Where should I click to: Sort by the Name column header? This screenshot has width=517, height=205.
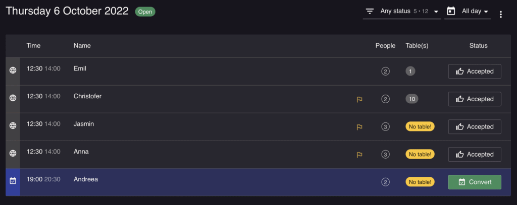(82, 46)
